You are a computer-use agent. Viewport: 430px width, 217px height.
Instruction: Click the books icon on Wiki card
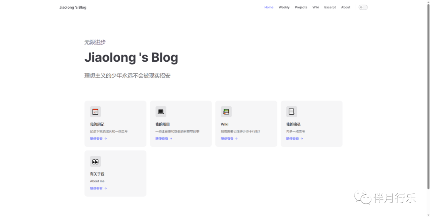[226, 111]
